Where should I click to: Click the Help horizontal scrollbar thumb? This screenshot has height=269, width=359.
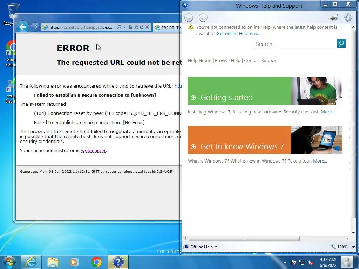click(x=244, y=239)
